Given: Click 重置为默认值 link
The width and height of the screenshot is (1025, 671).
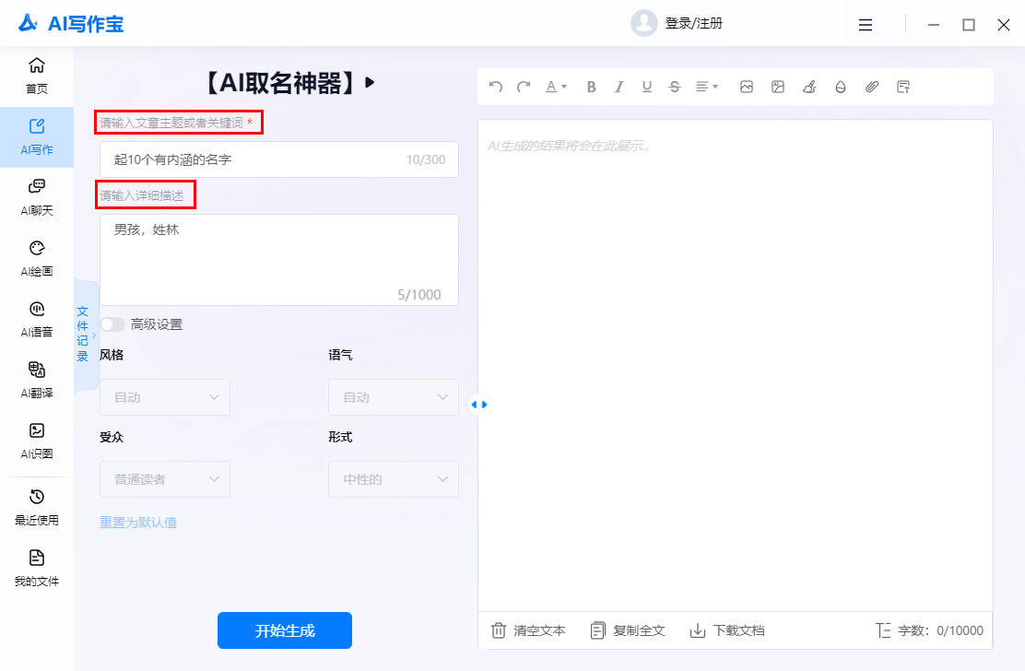Looking at the screenshot, I should click(x=138, y=523).
